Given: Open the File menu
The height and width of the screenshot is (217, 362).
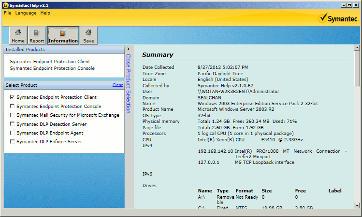Looking at the screenshot, I should 7,13.
